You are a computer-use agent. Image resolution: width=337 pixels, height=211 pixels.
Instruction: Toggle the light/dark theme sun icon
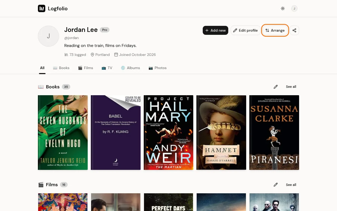(x=283, y=8)
